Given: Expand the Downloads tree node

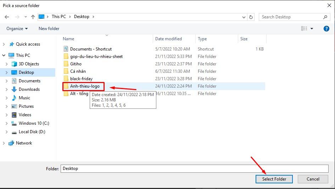Looking at the screenshot, I should [x=6, y=89].
